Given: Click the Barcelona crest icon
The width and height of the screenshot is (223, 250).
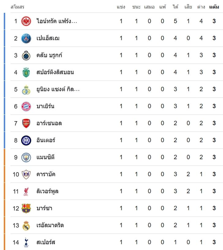Looking at the screenshot, I should click(x=26, y=208).
